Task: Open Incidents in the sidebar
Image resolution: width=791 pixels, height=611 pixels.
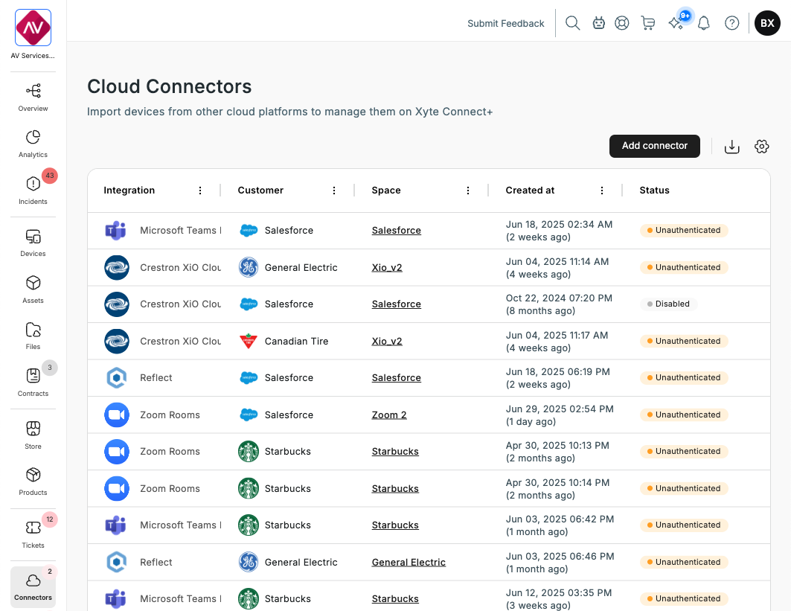Action: (x=33, y=191)
